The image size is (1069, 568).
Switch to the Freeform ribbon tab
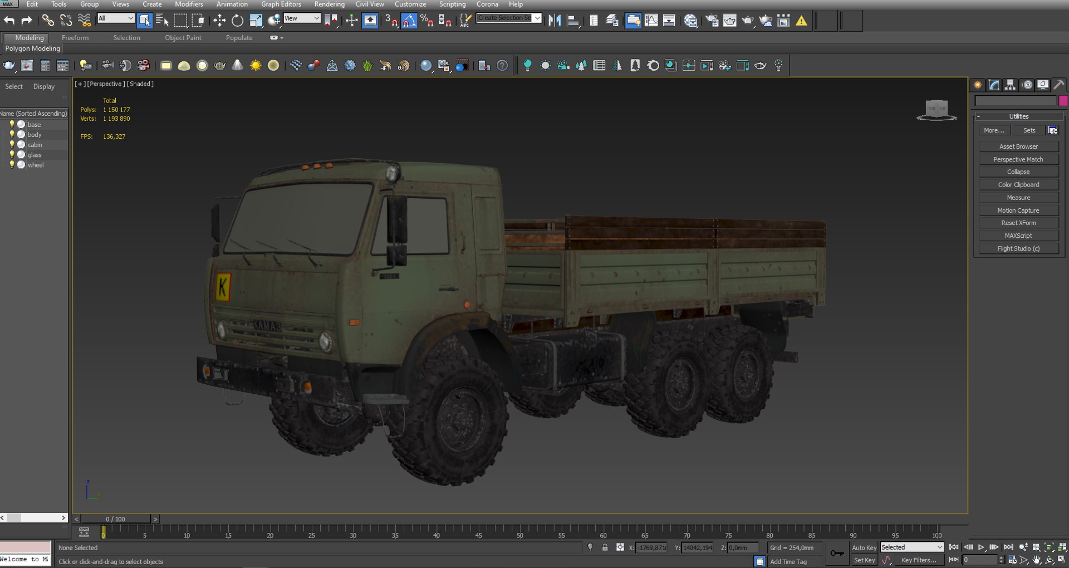pos(75,38)
